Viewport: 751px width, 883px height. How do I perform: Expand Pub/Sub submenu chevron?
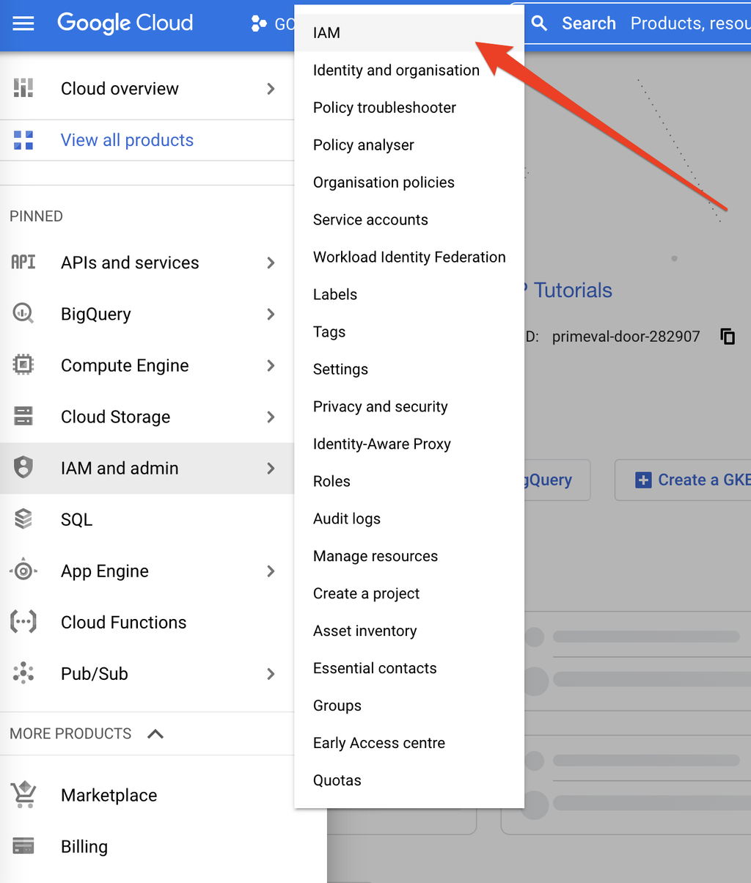pyautogui.click(x=271, y=673)
